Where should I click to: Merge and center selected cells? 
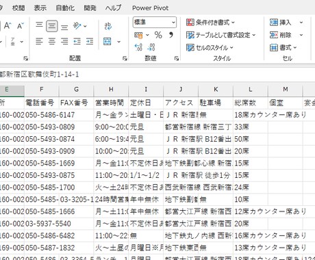click(108, 42)
